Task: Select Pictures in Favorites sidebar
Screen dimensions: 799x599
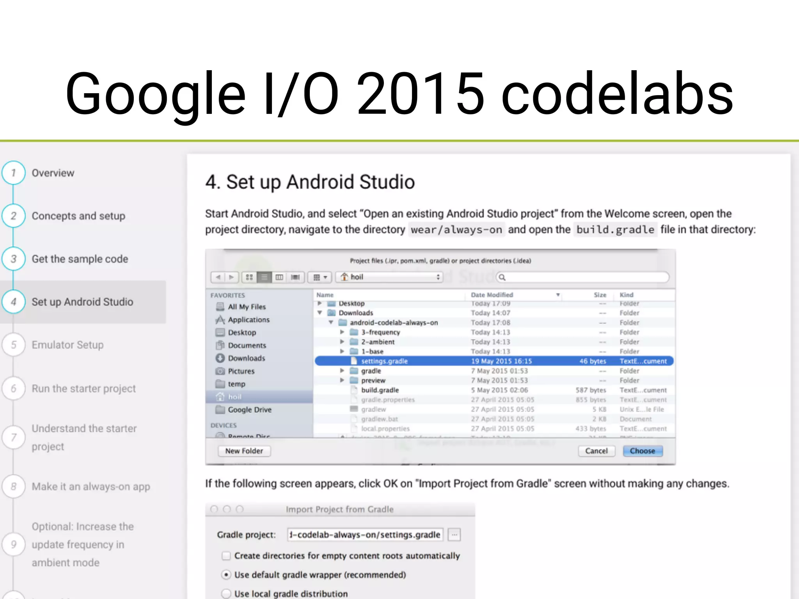Action: click(235, 371)
